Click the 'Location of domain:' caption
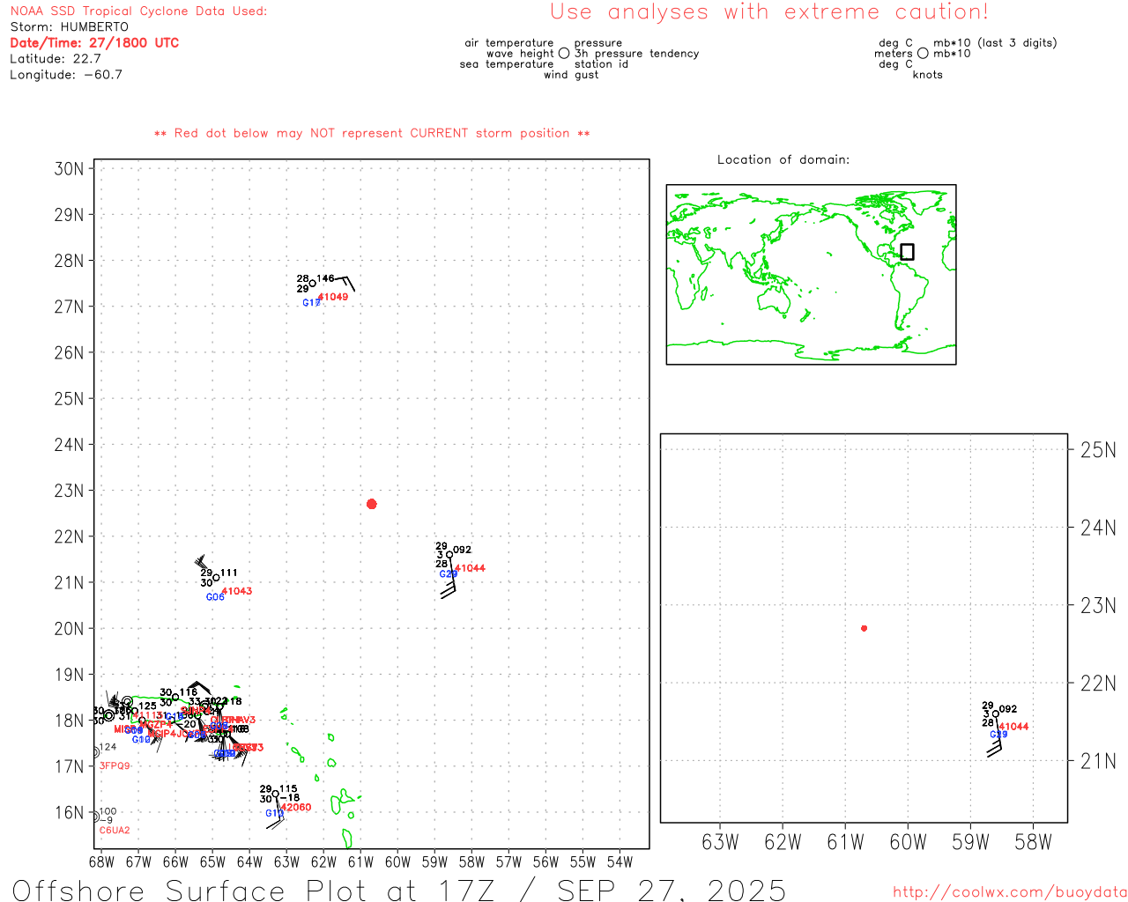 pyautogui.click(x=783, y=159)
